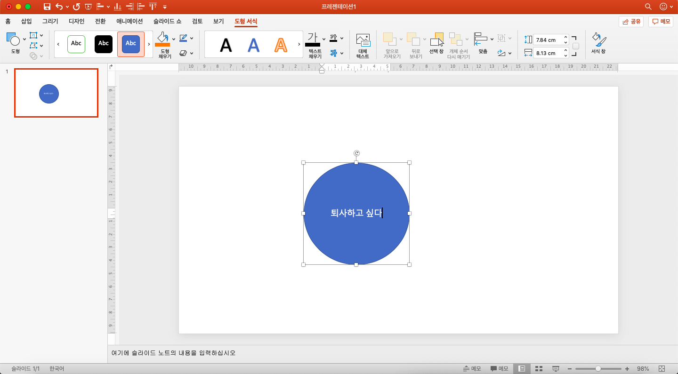Expand the 도형 shapes dropdown arrow
Screen dimensions: 678x374
pyautogui.click(x=24, y=39)
